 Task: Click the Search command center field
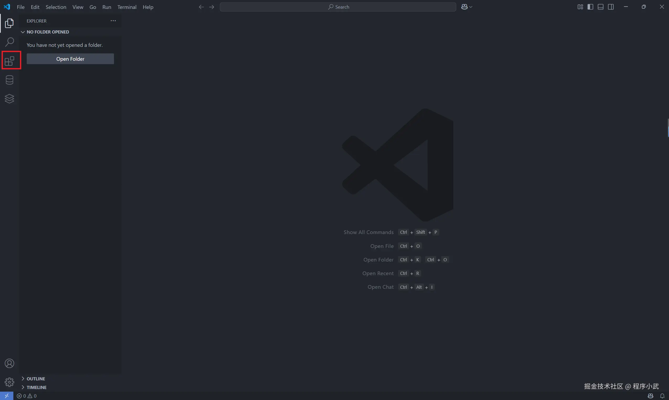(338, 7)
